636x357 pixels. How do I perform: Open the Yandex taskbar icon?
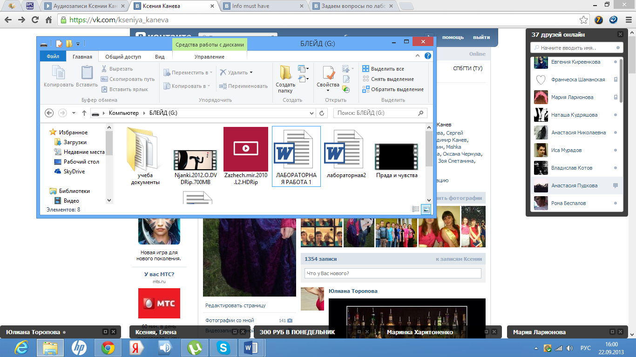[136, 348]
